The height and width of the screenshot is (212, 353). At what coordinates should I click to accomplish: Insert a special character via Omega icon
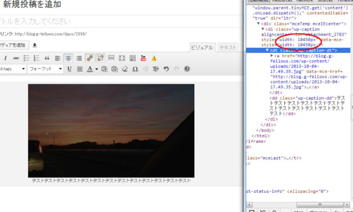point(135,69)
